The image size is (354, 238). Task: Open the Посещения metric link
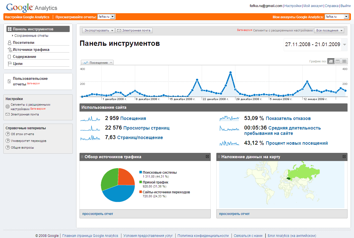pos(133,119)
